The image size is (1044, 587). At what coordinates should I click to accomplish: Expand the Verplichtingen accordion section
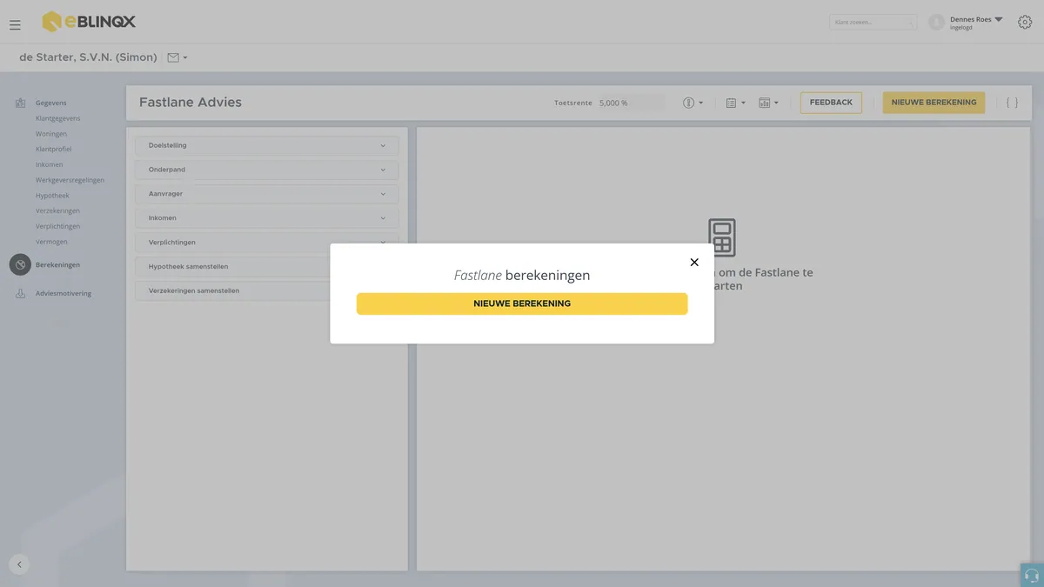point(267,241)
